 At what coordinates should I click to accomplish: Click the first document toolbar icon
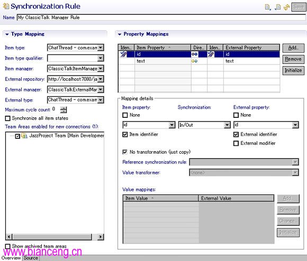(268, 7)
